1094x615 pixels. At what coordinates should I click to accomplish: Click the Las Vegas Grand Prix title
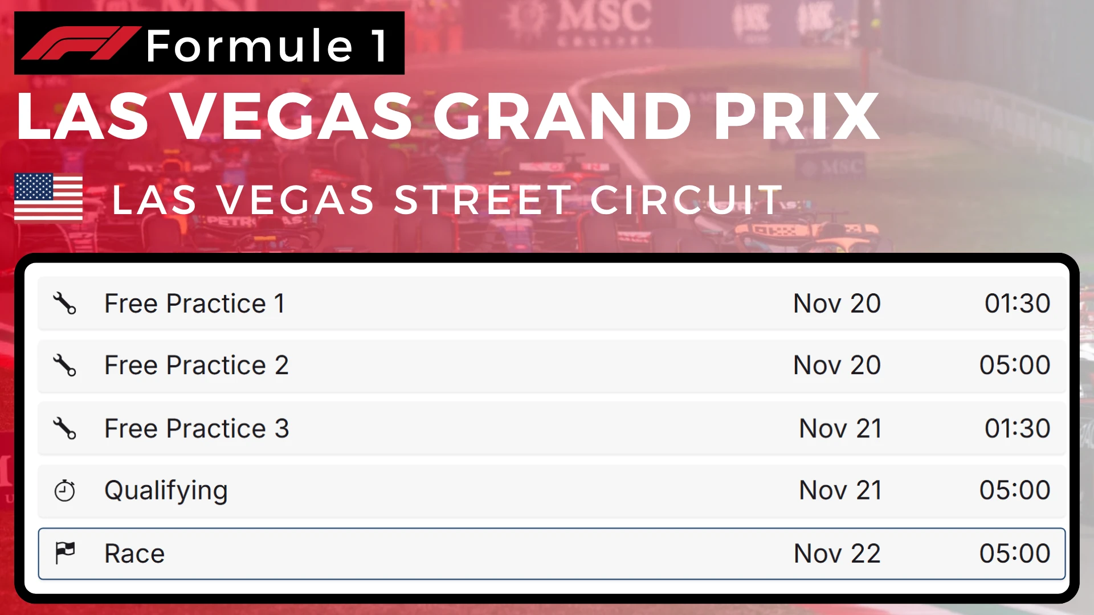click(448, 117)
